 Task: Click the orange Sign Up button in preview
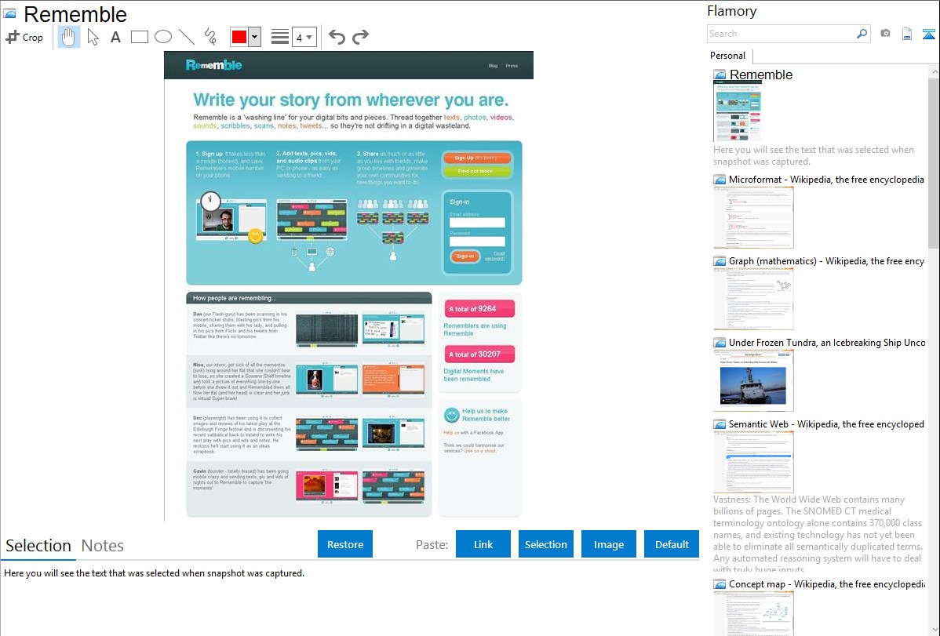(476, 158)
